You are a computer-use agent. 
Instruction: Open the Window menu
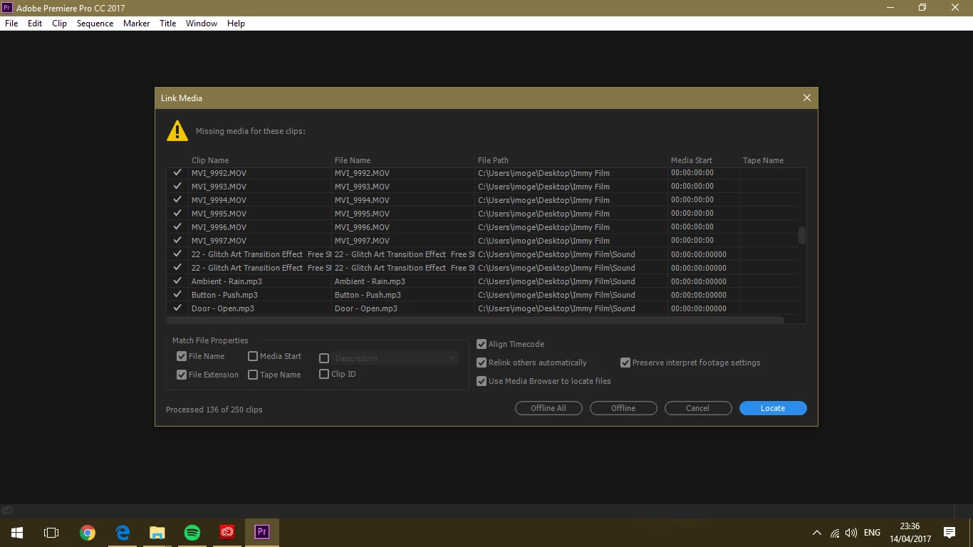pyautogui.click(x=202, y=24)
